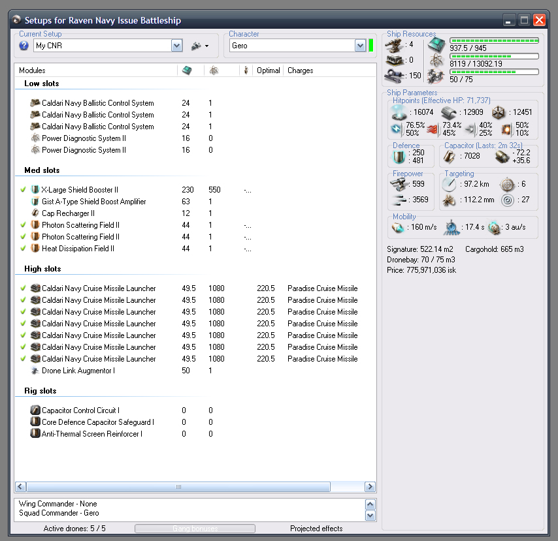Click the Active drones 5 / 5 label
558x541 pixels.
pos(74,529)
